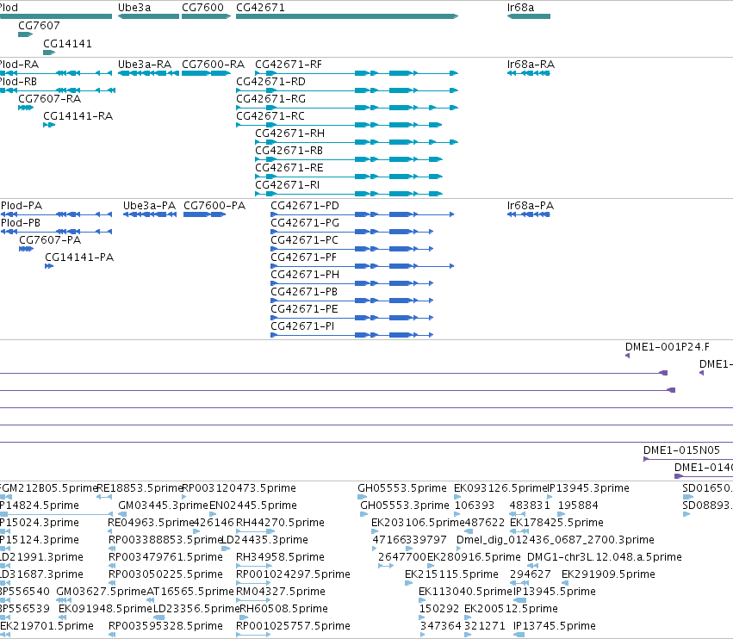Viewport: 733px width, 639px height.
Task: Click the CG42671 gene name
Action: 260,8
